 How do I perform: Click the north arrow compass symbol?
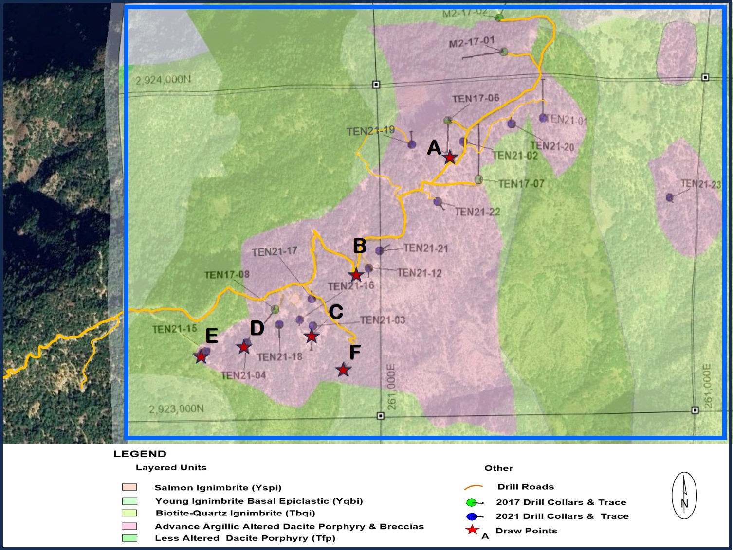(x=684, y=496)
